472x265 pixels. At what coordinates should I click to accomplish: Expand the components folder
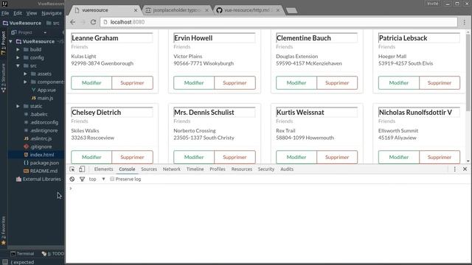(x=26, y=82)
